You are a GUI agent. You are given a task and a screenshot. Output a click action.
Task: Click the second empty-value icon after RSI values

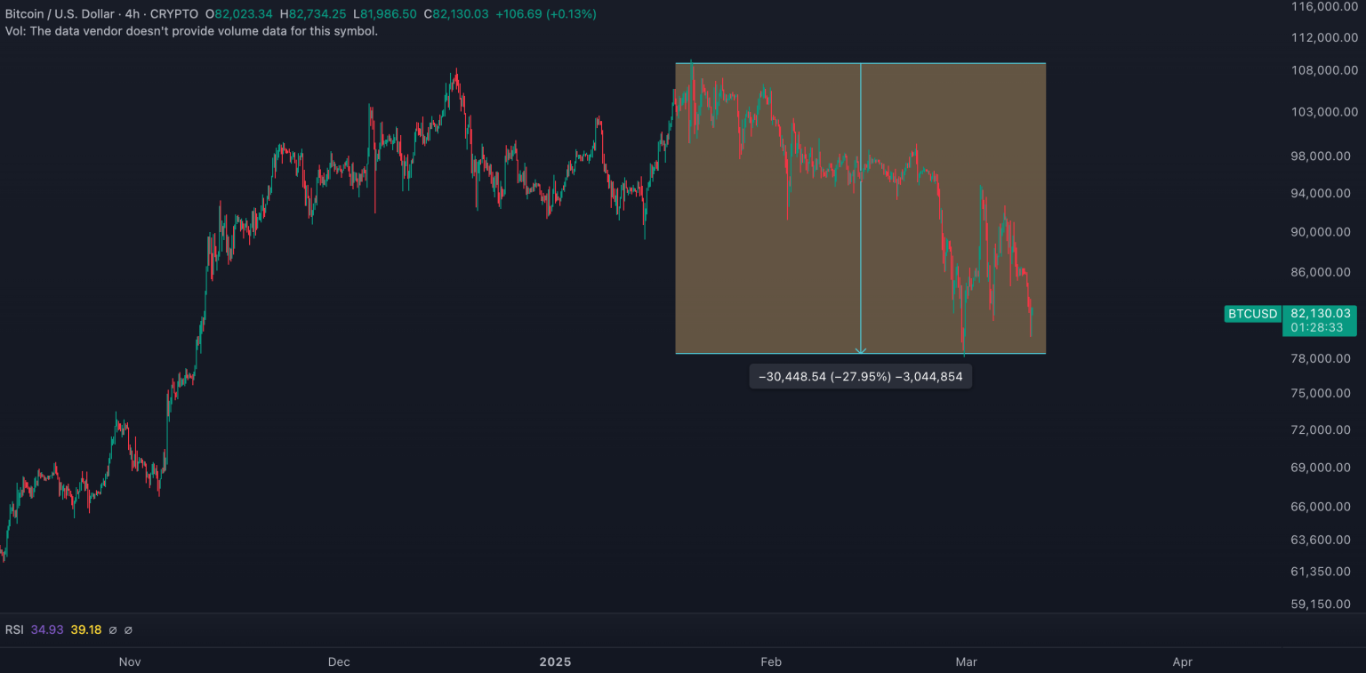(x=128, y=629)
